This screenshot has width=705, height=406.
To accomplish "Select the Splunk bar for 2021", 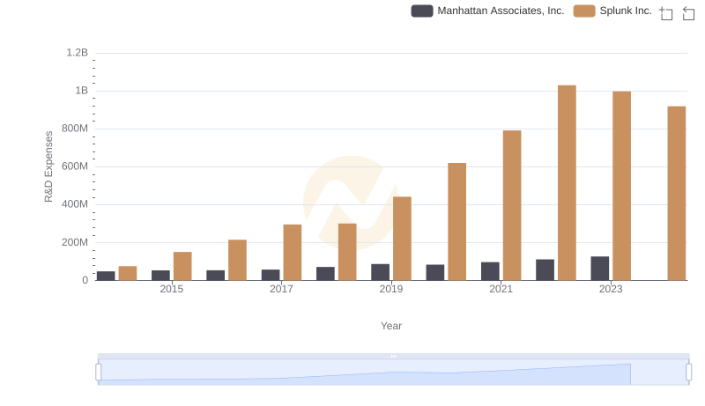I will [x=512, y=205].
